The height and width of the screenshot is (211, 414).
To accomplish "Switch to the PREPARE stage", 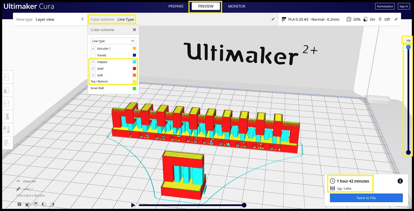I will coord(177,6).
